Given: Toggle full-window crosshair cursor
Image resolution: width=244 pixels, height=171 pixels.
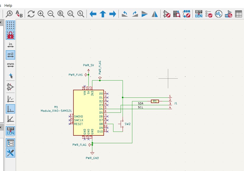Looking at the screenshot, I should 11,75.
